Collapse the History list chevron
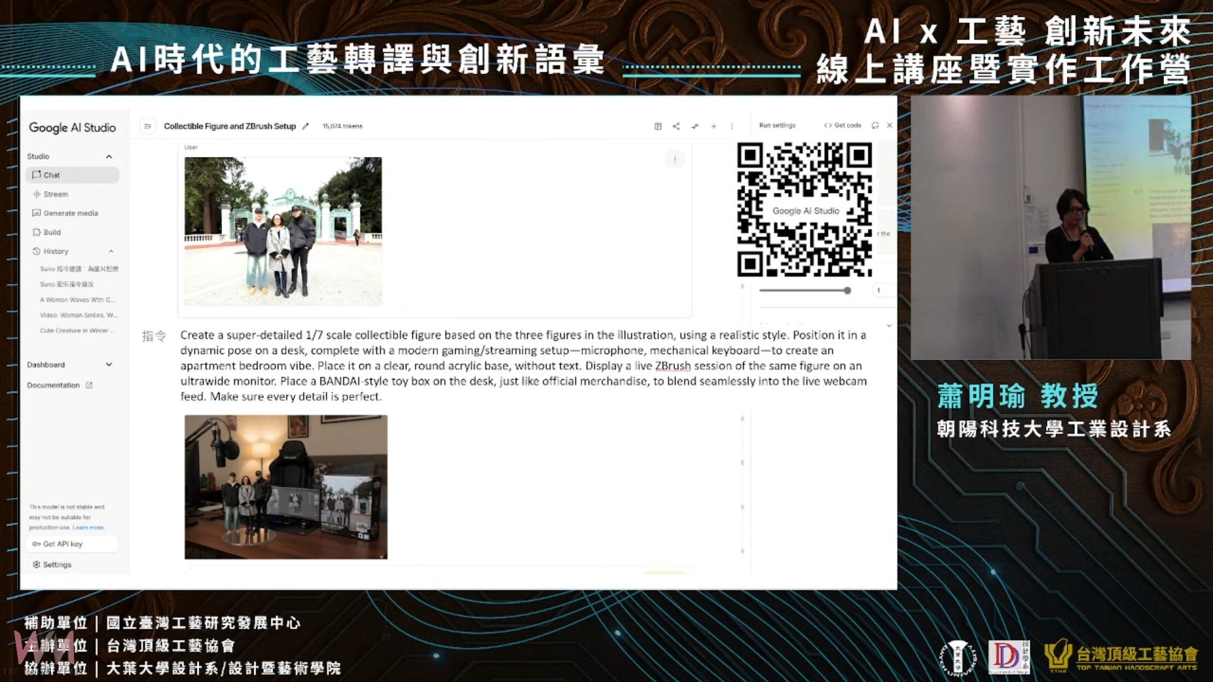 tap(111, 251)
